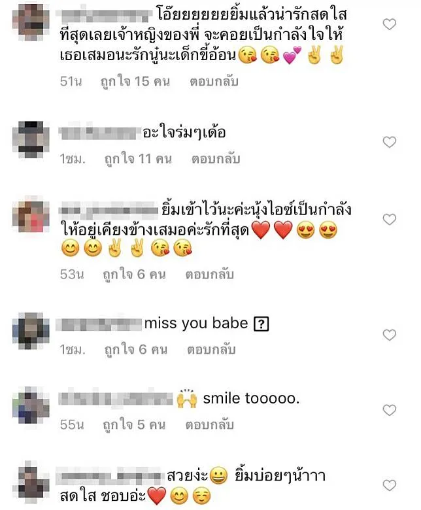View the 15 people who liked first comment
Viewport: 421px width, 510px height.
(x=135, y=82)
